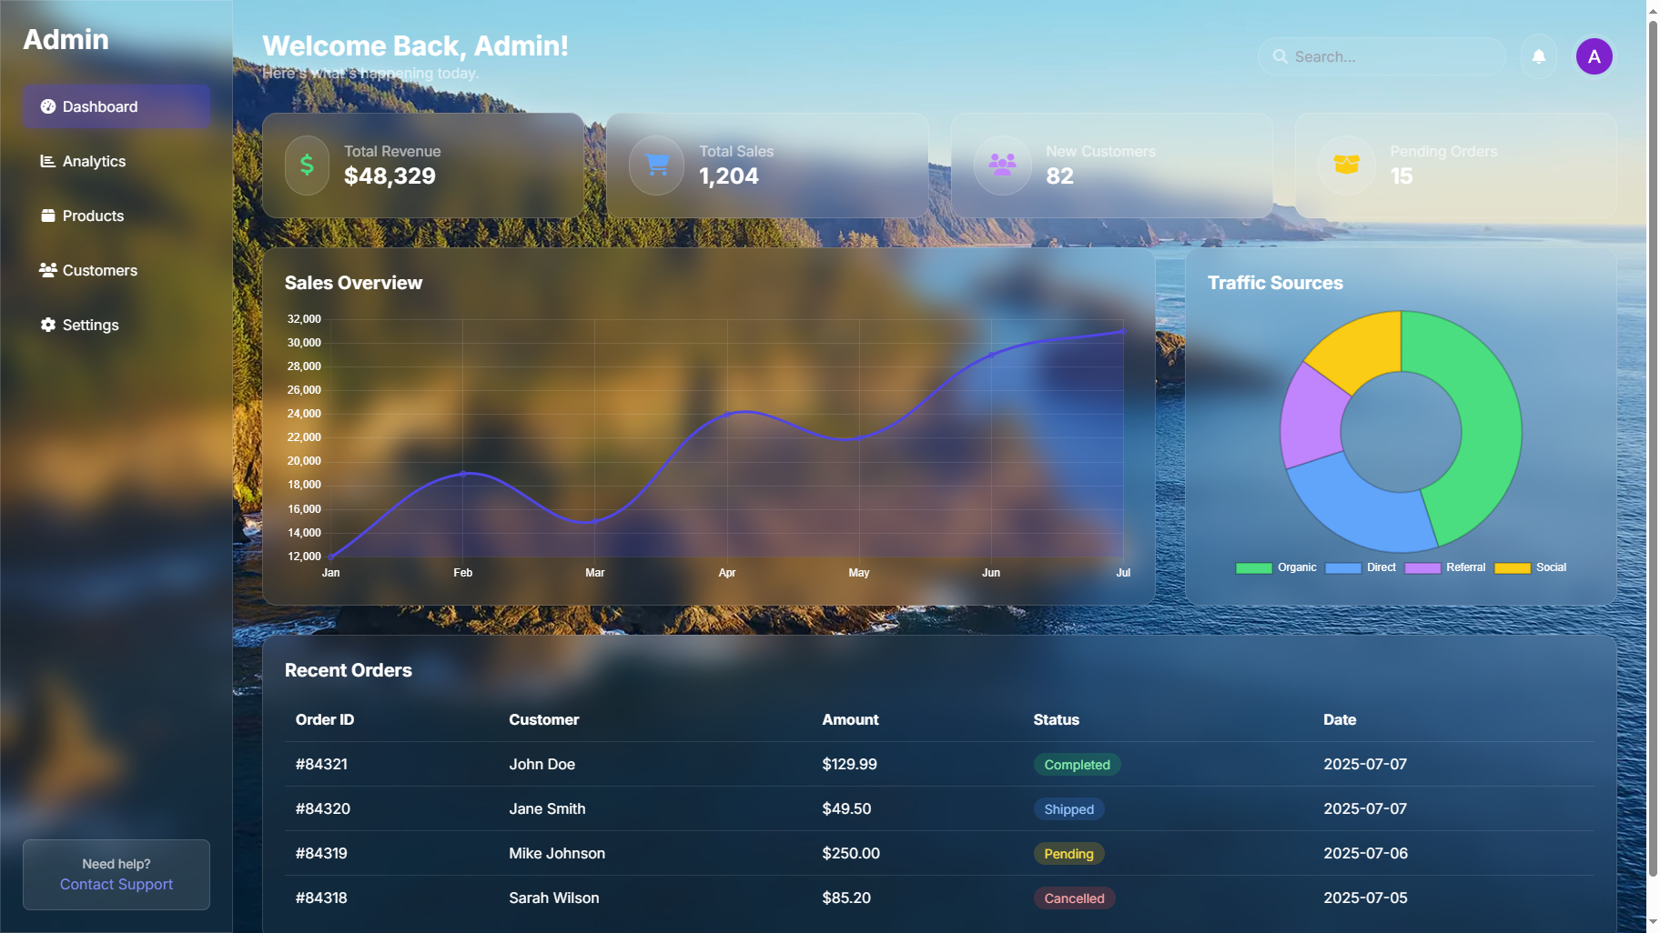The width and height of the screenshot is (1660, 933).
Task: Click the yellow Pending Orders box icon
Action: 1346,166
